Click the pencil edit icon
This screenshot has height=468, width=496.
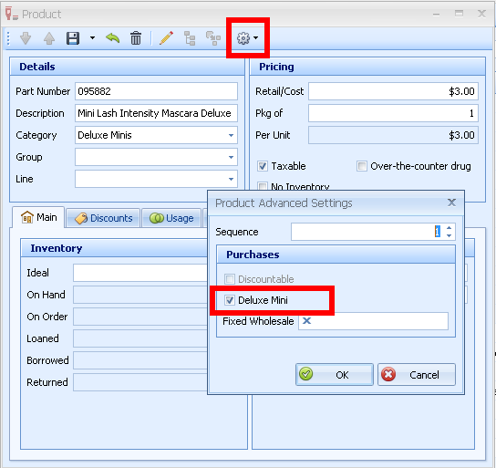coord(166,38)
